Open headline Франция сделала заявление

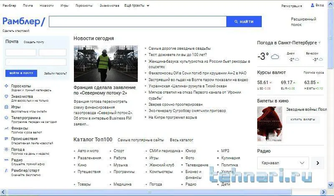pyautogui.click(x=105, y=90)
